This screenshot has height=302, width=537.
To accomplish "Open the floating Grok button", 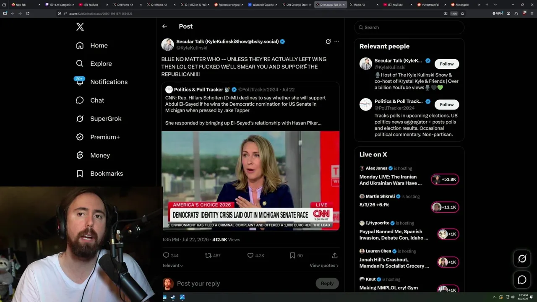I will point(522,259).
